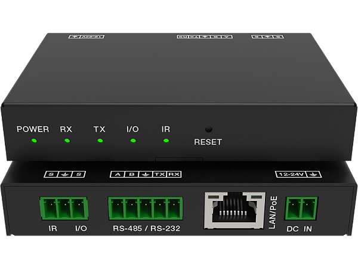358x269 pixels.
Task: Click the green POWER indicator LED
Action: [33, 141]
